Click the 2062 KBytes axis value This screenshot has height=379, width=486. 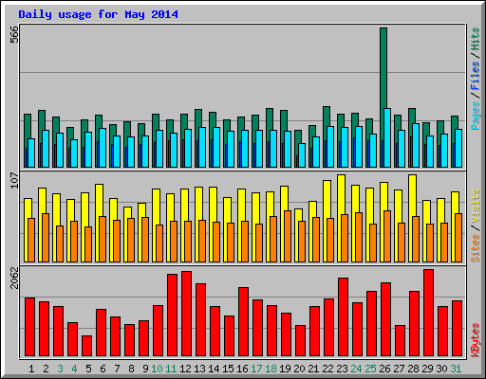[14, 278]
